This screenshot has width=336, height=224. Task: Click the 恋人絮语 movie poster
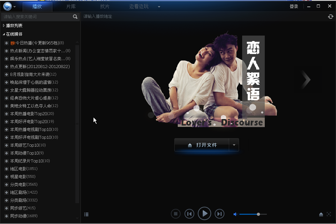point(209,80)
